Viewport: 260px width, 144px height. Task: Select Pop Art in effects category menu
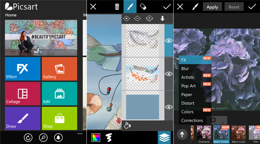pos(188,86)
